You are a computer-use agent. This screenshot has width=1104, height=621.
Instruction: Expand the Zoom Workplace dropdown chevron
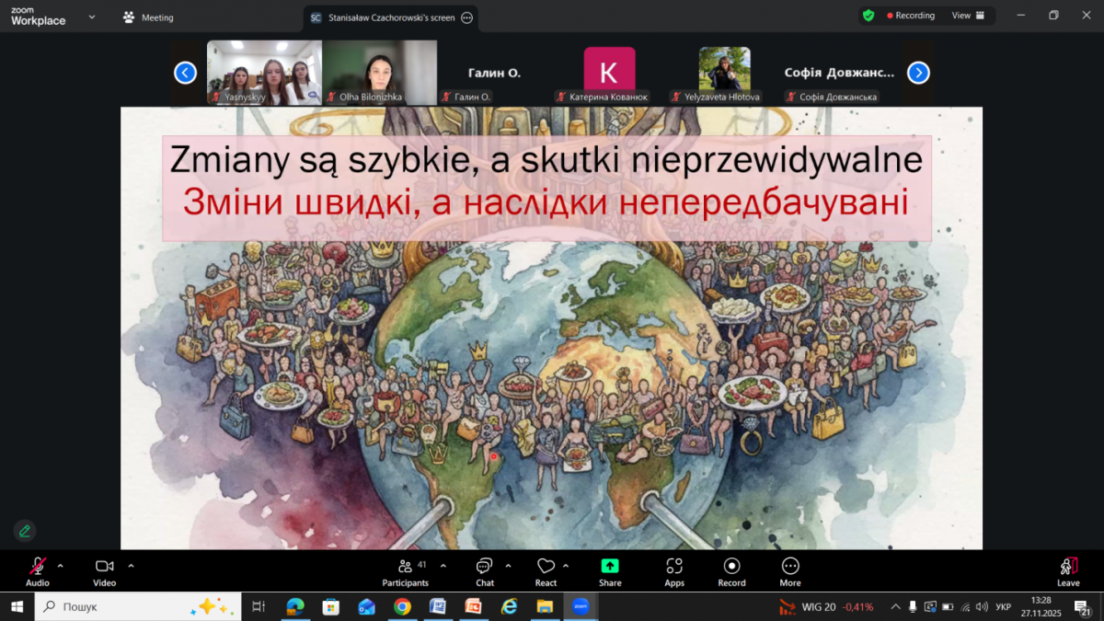coord(90,17)
